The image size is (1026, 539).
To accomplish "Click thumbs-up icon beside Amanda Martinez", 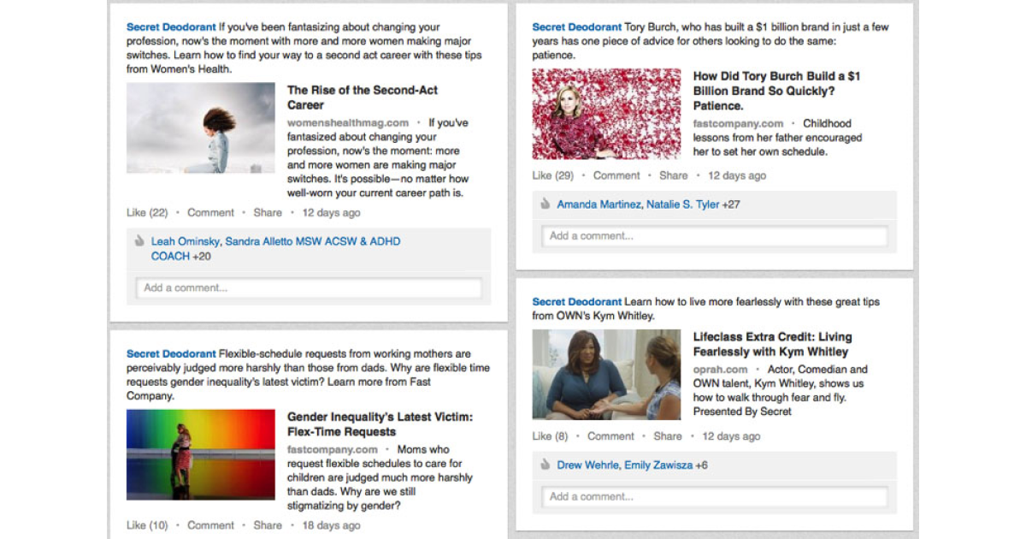I will [x=545, y=204].
